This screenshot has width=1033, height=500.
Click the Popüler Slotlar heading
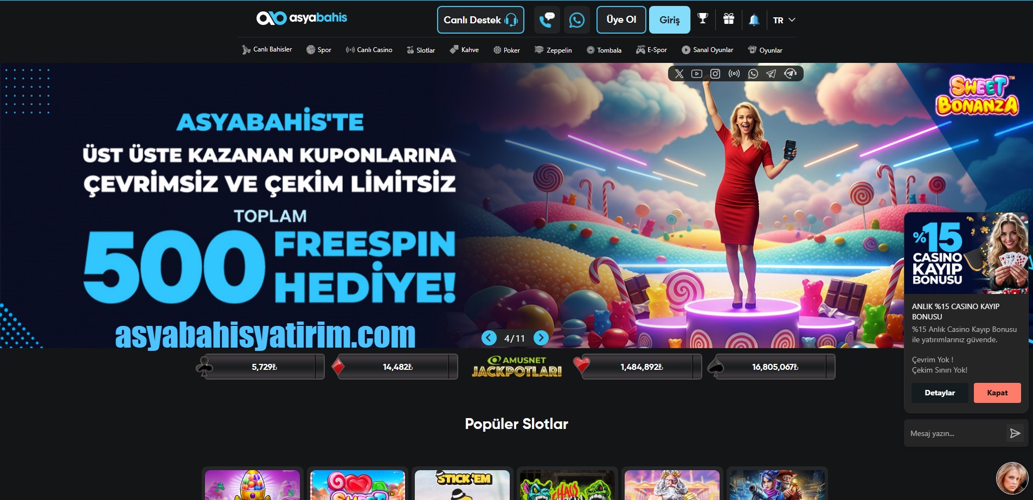coord(516,424)
